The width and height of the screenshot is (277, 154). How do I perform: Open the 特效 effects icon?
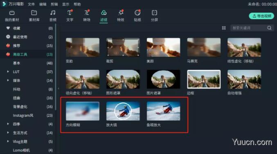121,13
